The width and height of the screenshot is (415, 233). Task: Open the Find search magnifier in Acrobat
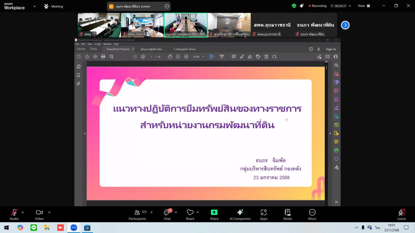pos(112,56)
